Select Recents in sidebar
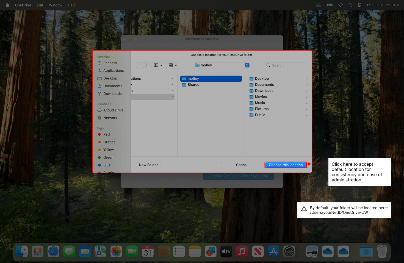This screenshot has width=404, height=263. pos(110,63)
